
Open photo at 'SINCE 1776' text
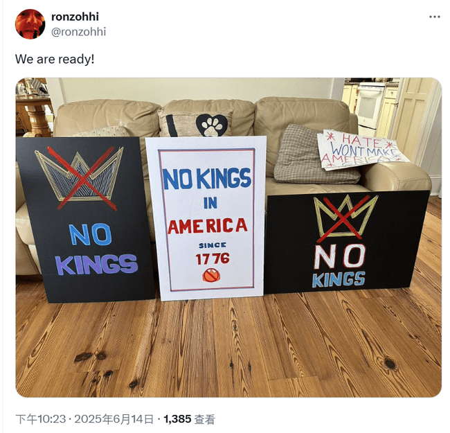(213, 254)
